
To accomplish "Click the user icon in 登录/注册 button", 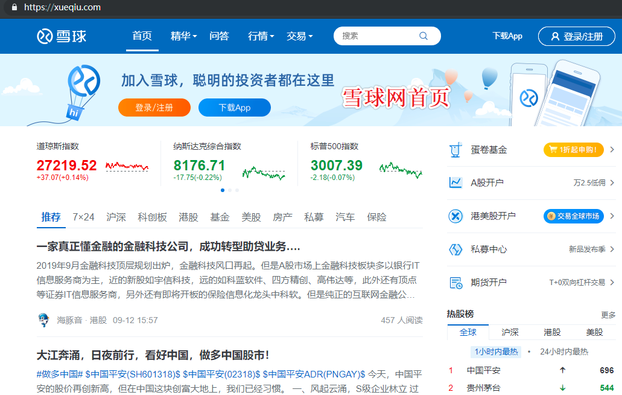I will pos(556,36).
